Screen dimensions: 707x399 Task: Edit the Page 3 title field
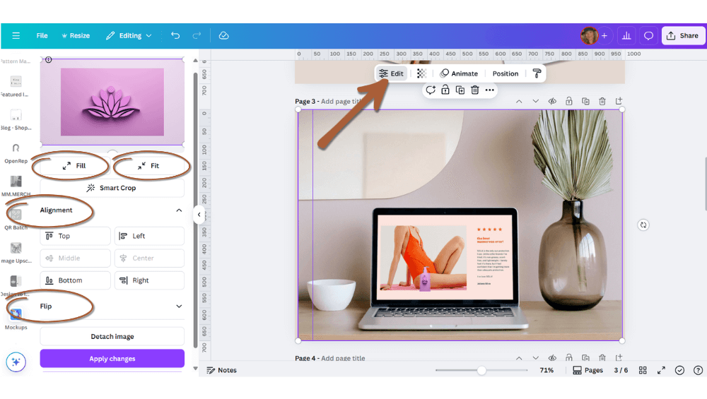[x=341, y=101]
